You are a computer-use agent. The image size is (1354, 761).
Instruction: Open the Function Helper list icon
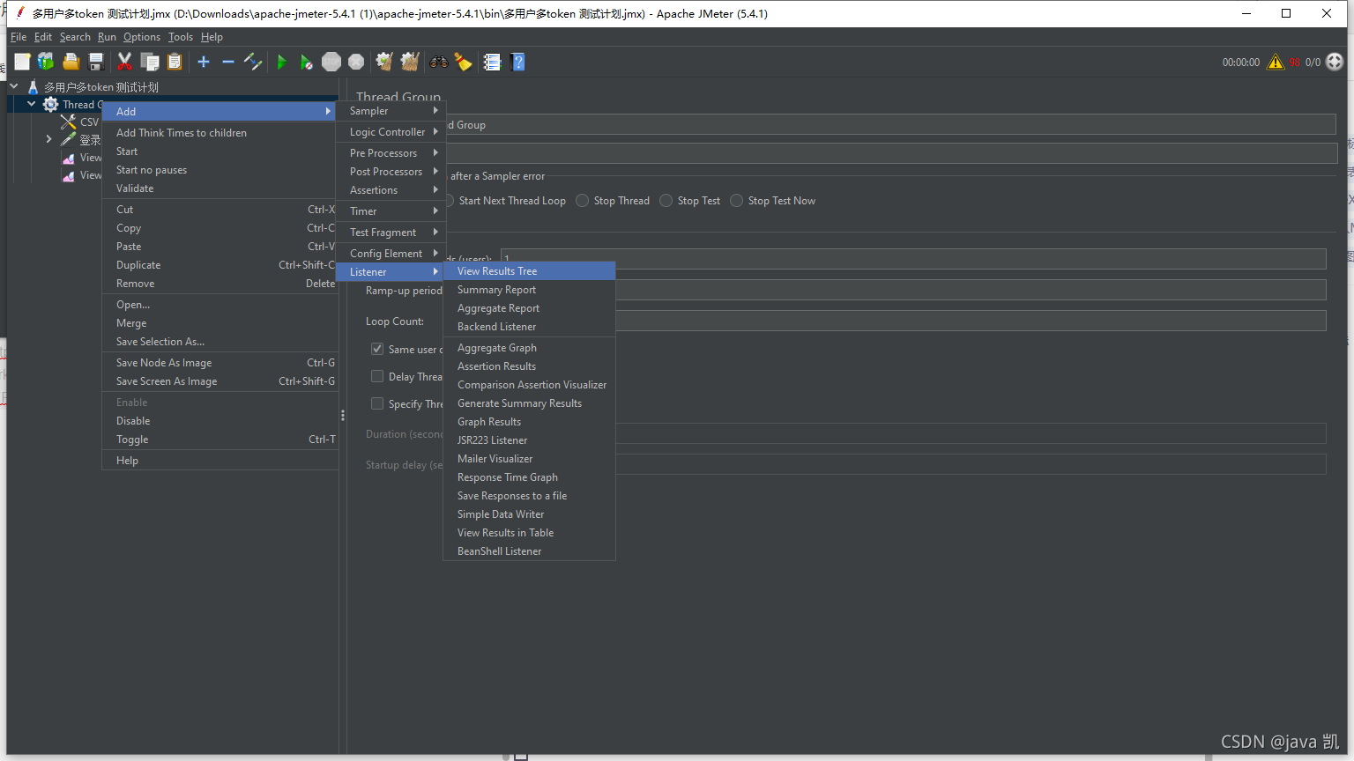pos(492,62)
